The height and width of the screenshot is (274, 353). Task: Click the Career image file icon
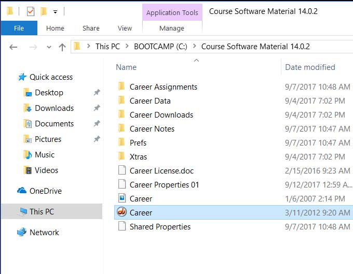point(122,198)
